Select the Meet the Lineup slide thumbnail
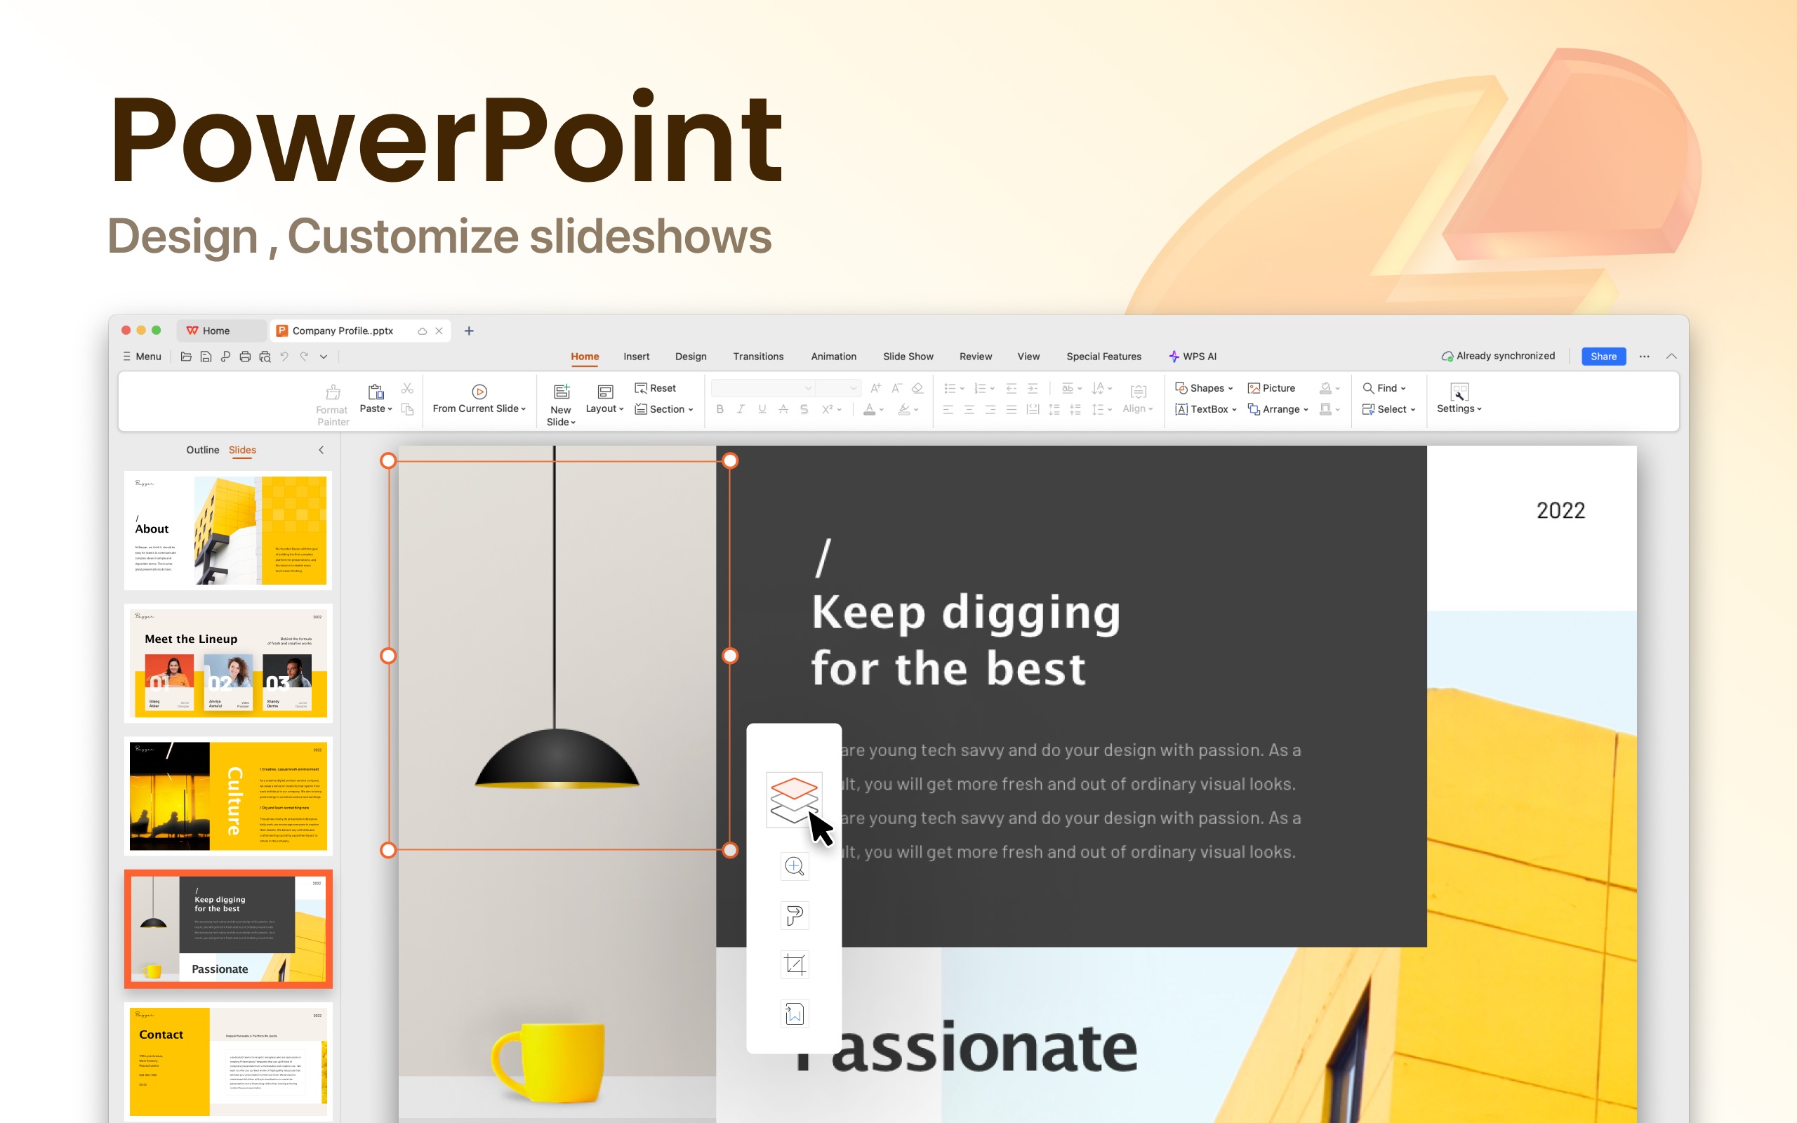Screen dimensions: 1797x1123 click(229, 663)
